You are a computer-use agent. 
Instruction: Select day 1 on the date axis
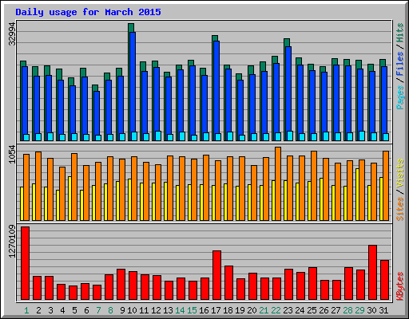26,310
